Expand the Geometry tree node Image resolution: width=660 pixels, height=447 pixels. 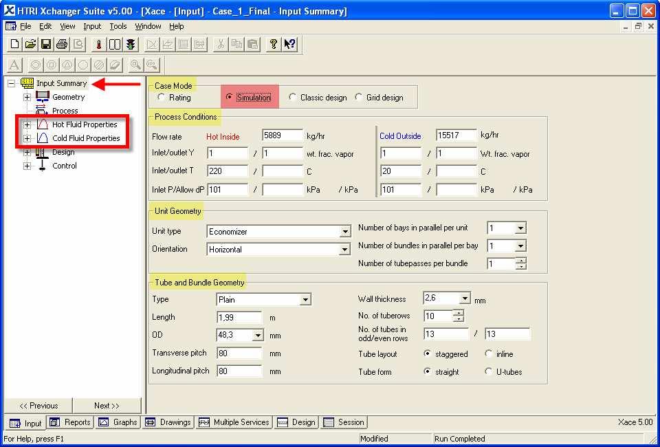27,97
